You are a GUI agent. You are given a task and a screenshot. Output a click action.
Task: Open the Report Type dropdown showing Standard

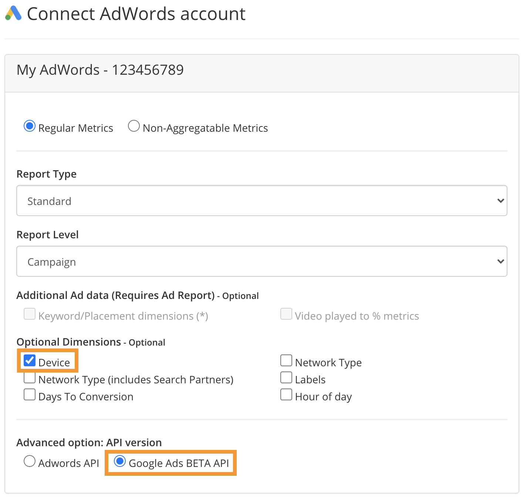[262, 201]
